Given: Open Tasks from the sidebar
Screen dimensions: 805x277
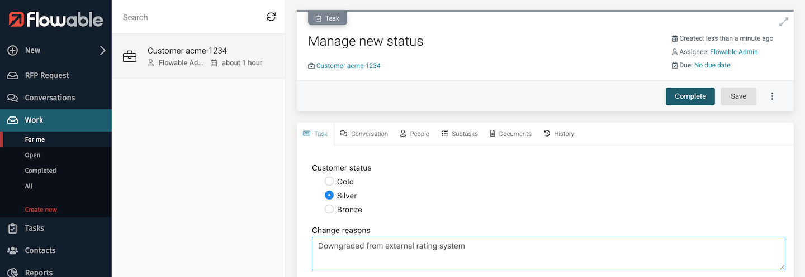Looking at the screenshot, I should 34,228.
